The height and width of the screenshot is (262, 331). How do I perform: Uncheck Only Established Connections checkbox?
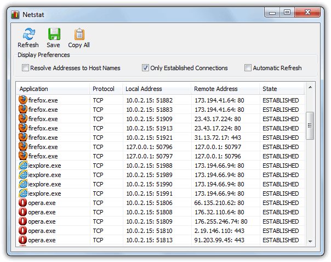point(145,68)
